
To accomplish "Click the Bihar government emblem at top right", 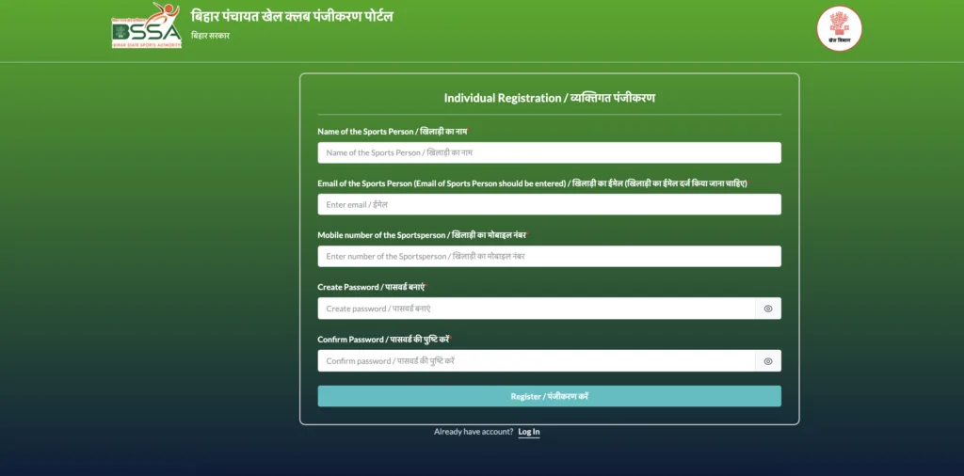I will pos(839,28).
